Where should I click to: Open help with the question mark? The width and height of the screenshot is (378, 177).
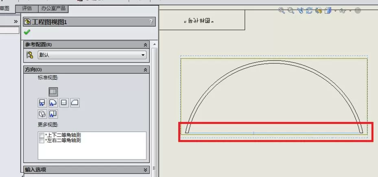[151, 22]
